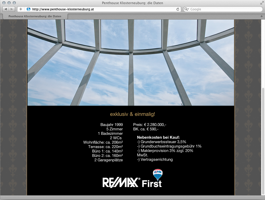Screen dimensions: 265x200
Task: Go forward with the browser forward arrow
Action: tap(12, 9)
